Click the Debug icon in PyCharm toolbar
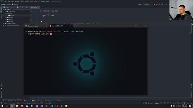 click(x=157, y=4)
